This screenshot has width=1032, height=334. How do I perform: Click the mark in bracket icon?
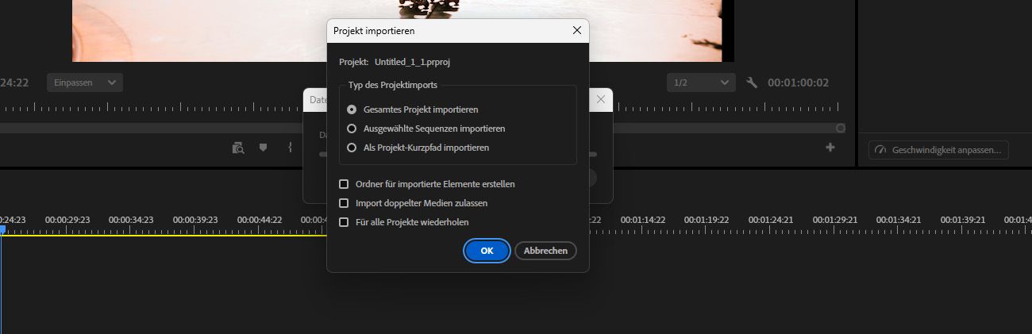click(291, 148)
